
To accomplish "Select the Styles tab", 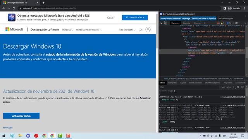I will 162,83.
